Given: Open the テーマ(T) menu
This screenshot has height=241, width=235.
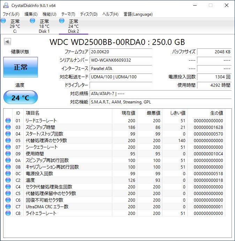Looking at the screenshot, I should 68,14.
